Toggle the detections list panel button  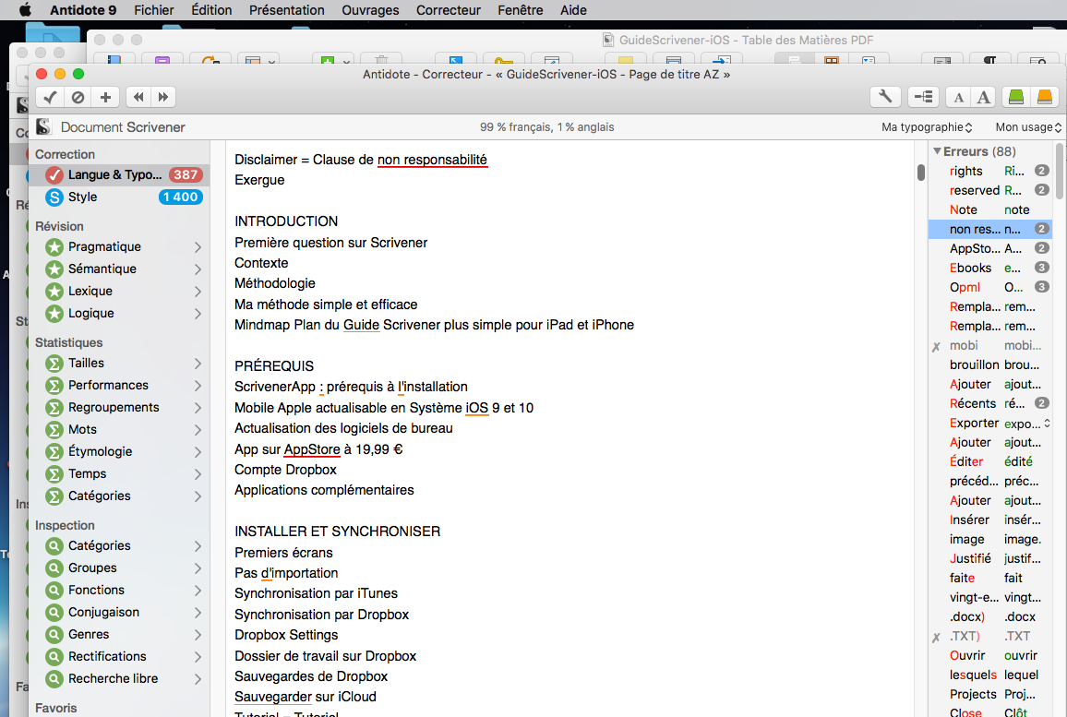point(923,97)
